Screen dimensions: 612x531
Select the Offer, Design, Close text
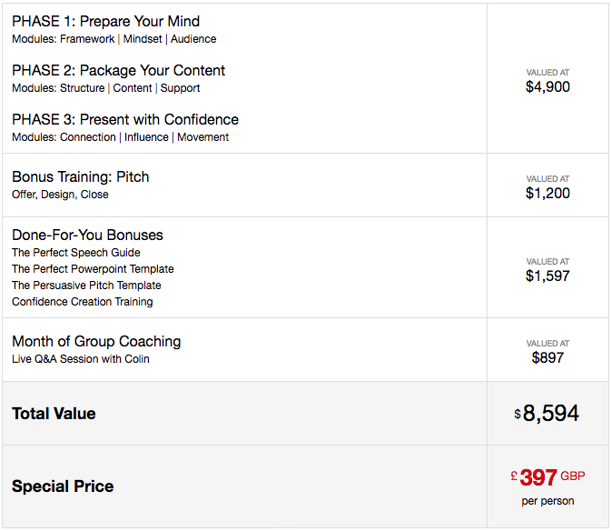click(60, 195)
